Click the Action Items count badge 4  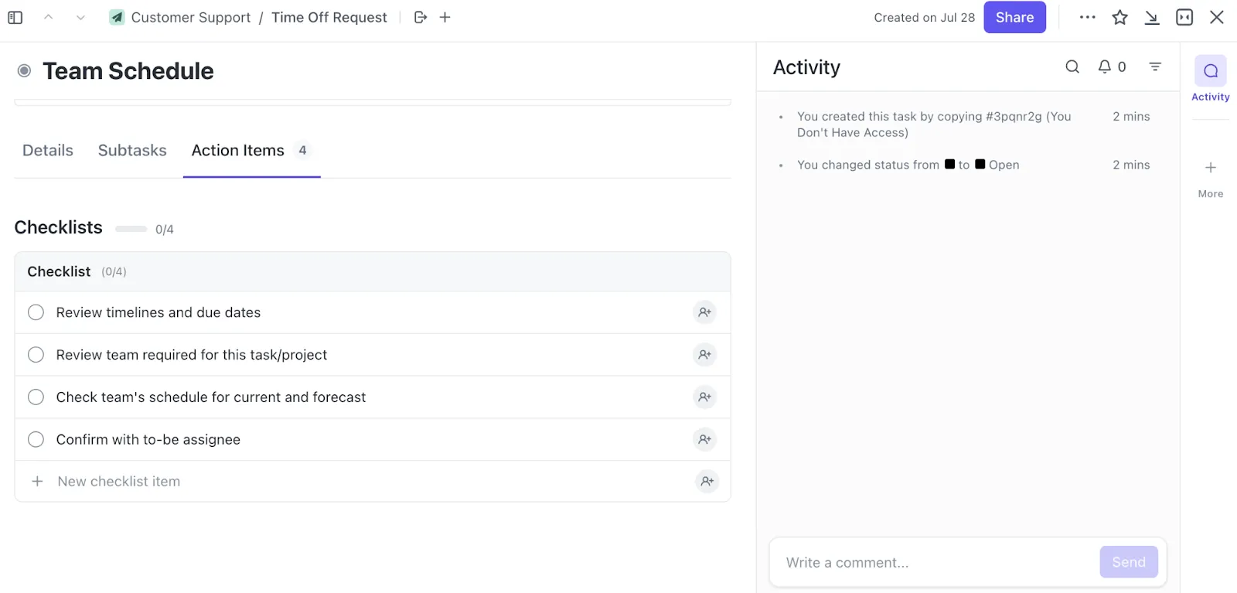(x=303, y=150)
